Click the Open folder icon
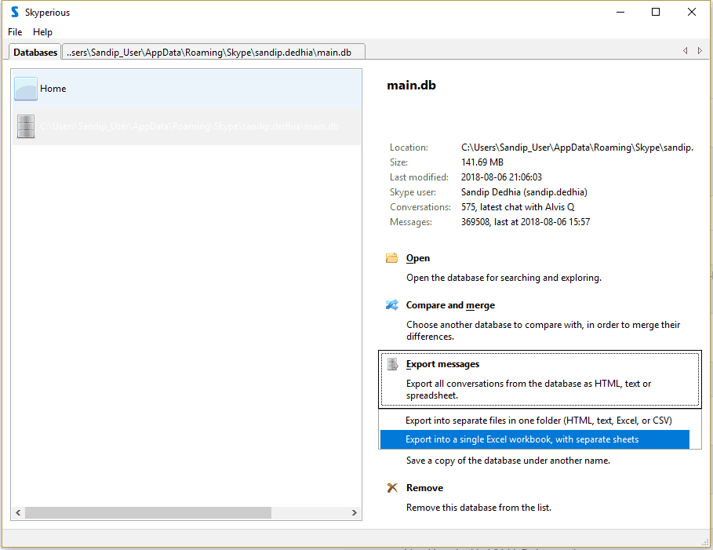713x550 pixels. 392,258
